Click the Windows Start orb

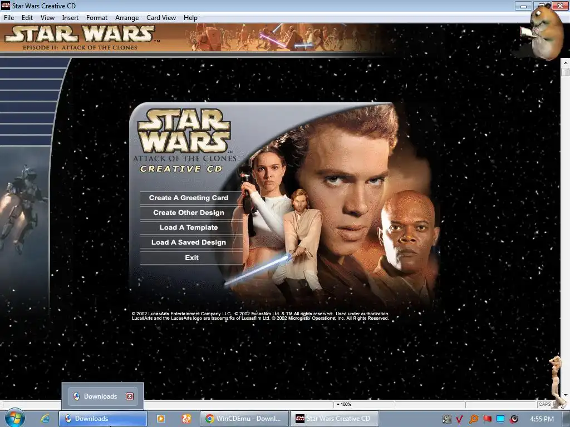[x=15, y=418]
